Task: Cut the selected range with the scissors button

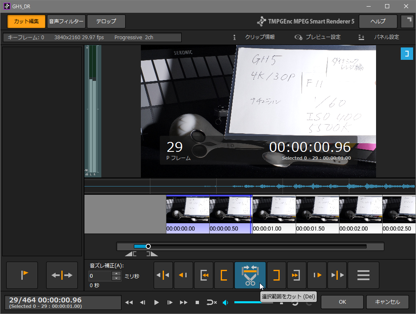Action: pyautogui.click(x=250, y=275)
